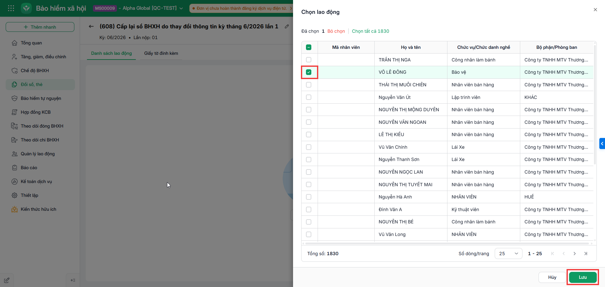
Task: Click the Kế toán dịch vụ icon
Action: [14, 181]
